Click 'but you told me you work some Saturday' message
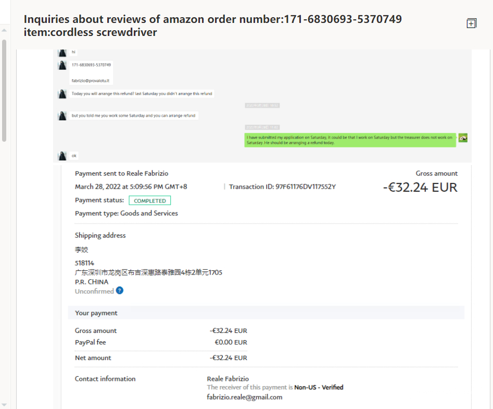Screen dimensions: 493x409 click(134, 116)
